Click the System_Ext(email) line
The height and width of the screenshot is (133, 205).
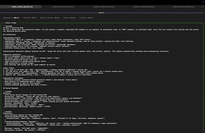(x=37, y=100)
